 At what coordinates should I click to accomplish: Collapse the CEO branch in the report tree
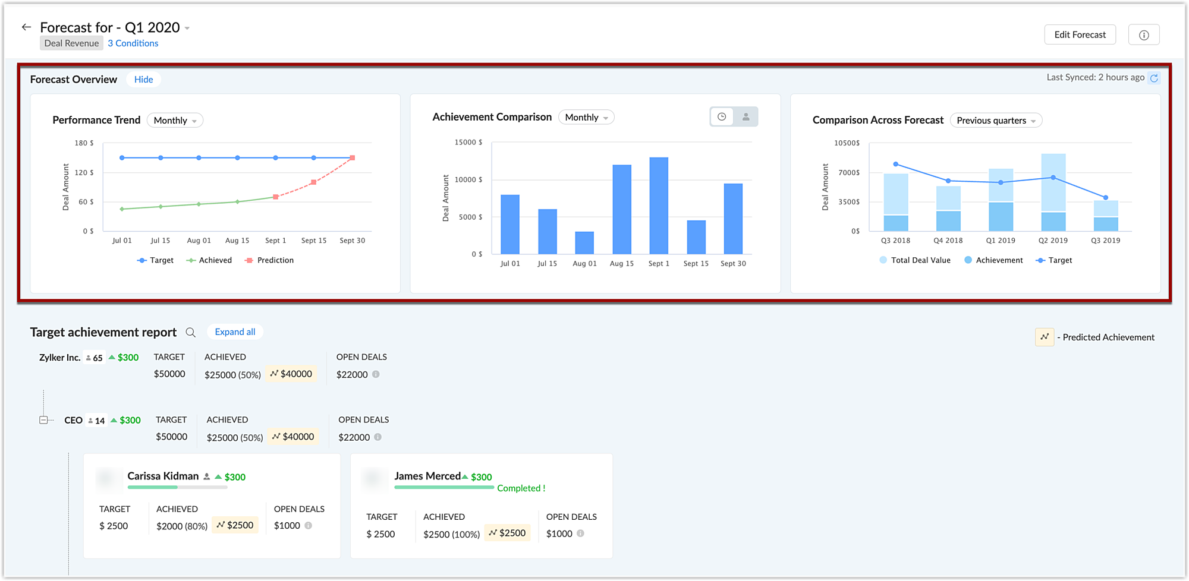[x=44, y=420]
